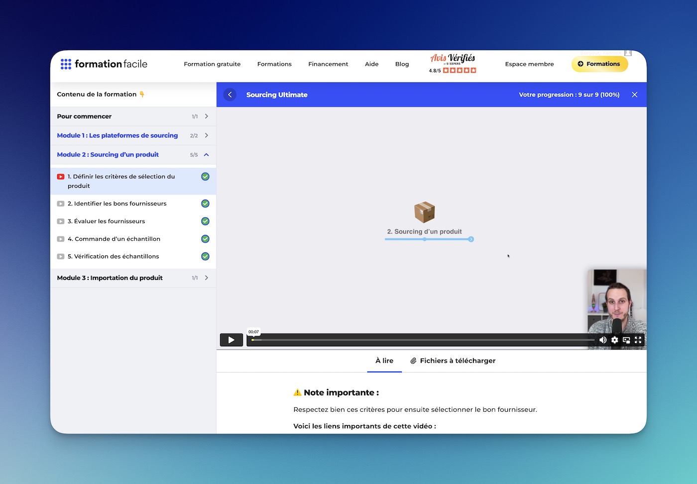Collapse Module 2: Sourcing d'un produit
The width and height of the screenshot is (697, 484).
(x=206, y=155)
